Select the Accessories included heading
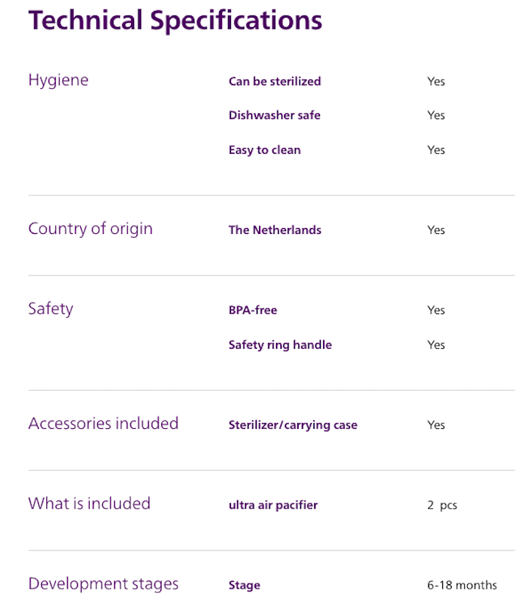The width and height of the screenshot is (515, 607). click(103, 424)
